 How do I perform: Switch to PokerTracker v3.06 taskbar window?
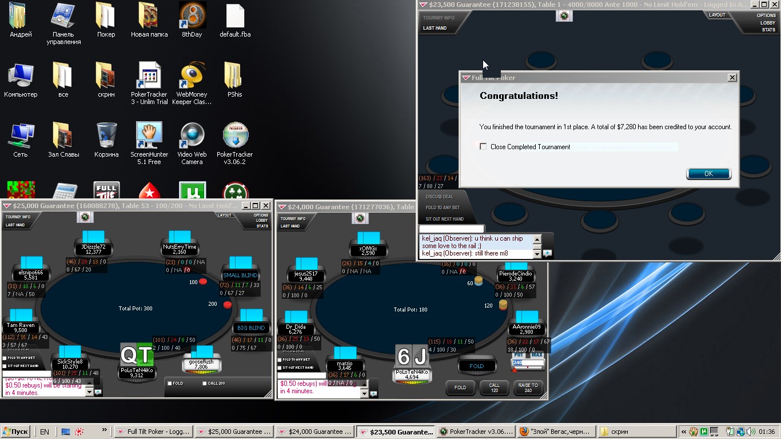click(476, 432)
